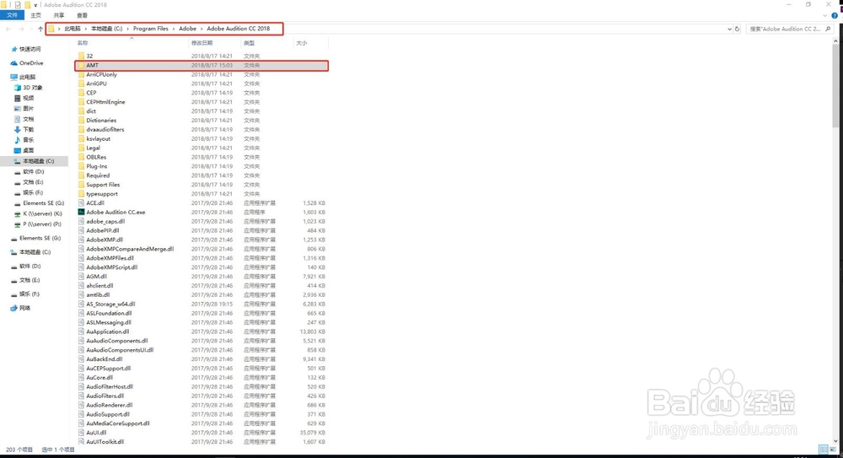
Task: Sort by the 修改日期 date modified header
Action: tap(201, 43)
